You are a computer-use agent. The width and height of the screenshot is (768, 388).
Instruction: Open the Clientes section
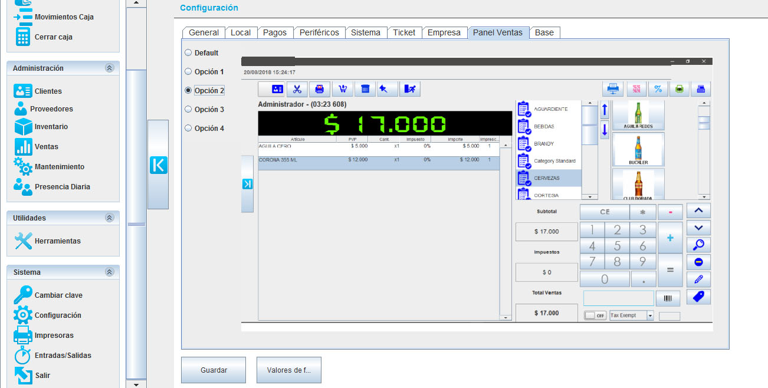(x=23, y=91)
